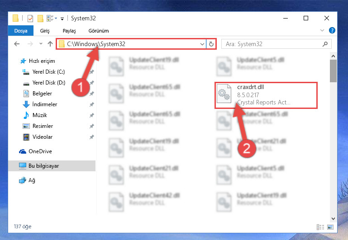This screenshot has width=348, height=240.
Task: Refresh the System32 folder view
Action: point(211,44)
